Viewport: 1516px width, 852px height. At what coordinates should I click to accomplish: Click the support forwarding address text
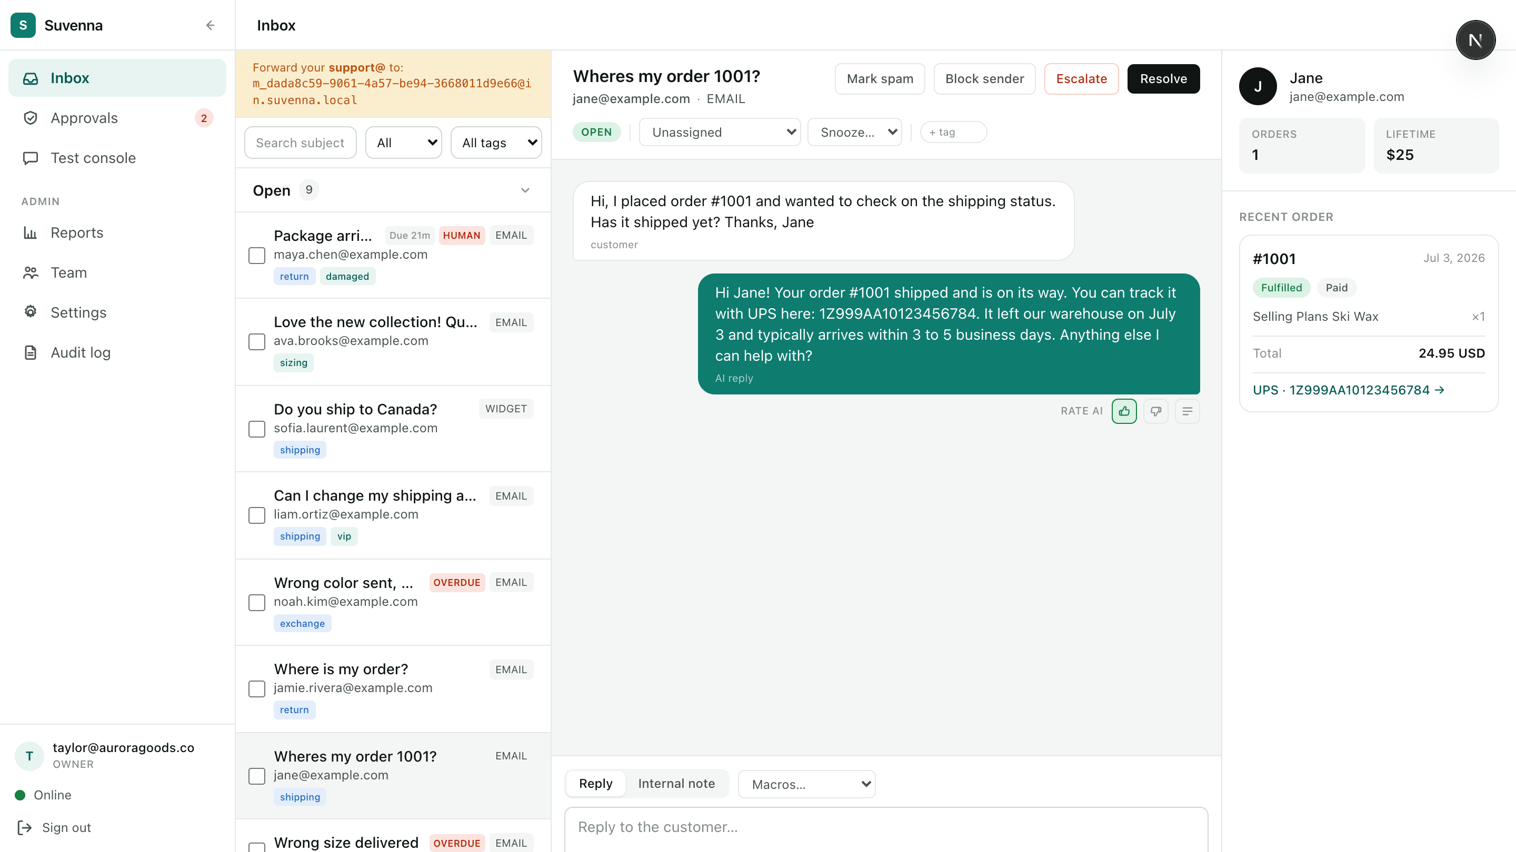coord(392,92)
